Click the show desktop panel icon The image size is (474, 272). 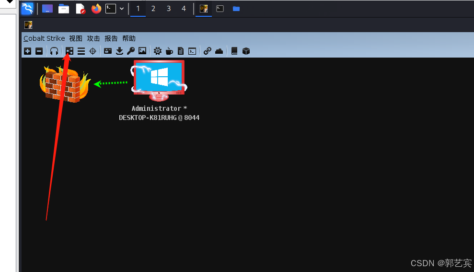[47, 9]
